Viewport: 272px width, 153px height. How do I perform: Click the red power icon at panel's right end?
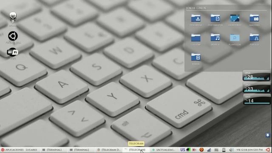(268, 150)
